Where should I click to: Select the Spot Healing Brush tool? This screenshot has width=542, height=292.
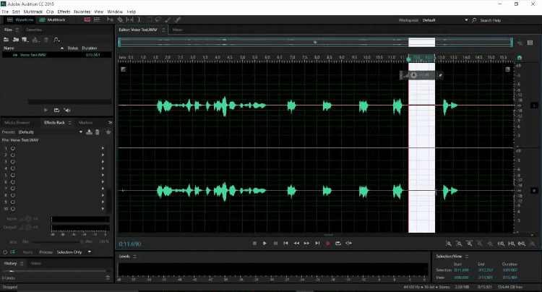(177, 20)
